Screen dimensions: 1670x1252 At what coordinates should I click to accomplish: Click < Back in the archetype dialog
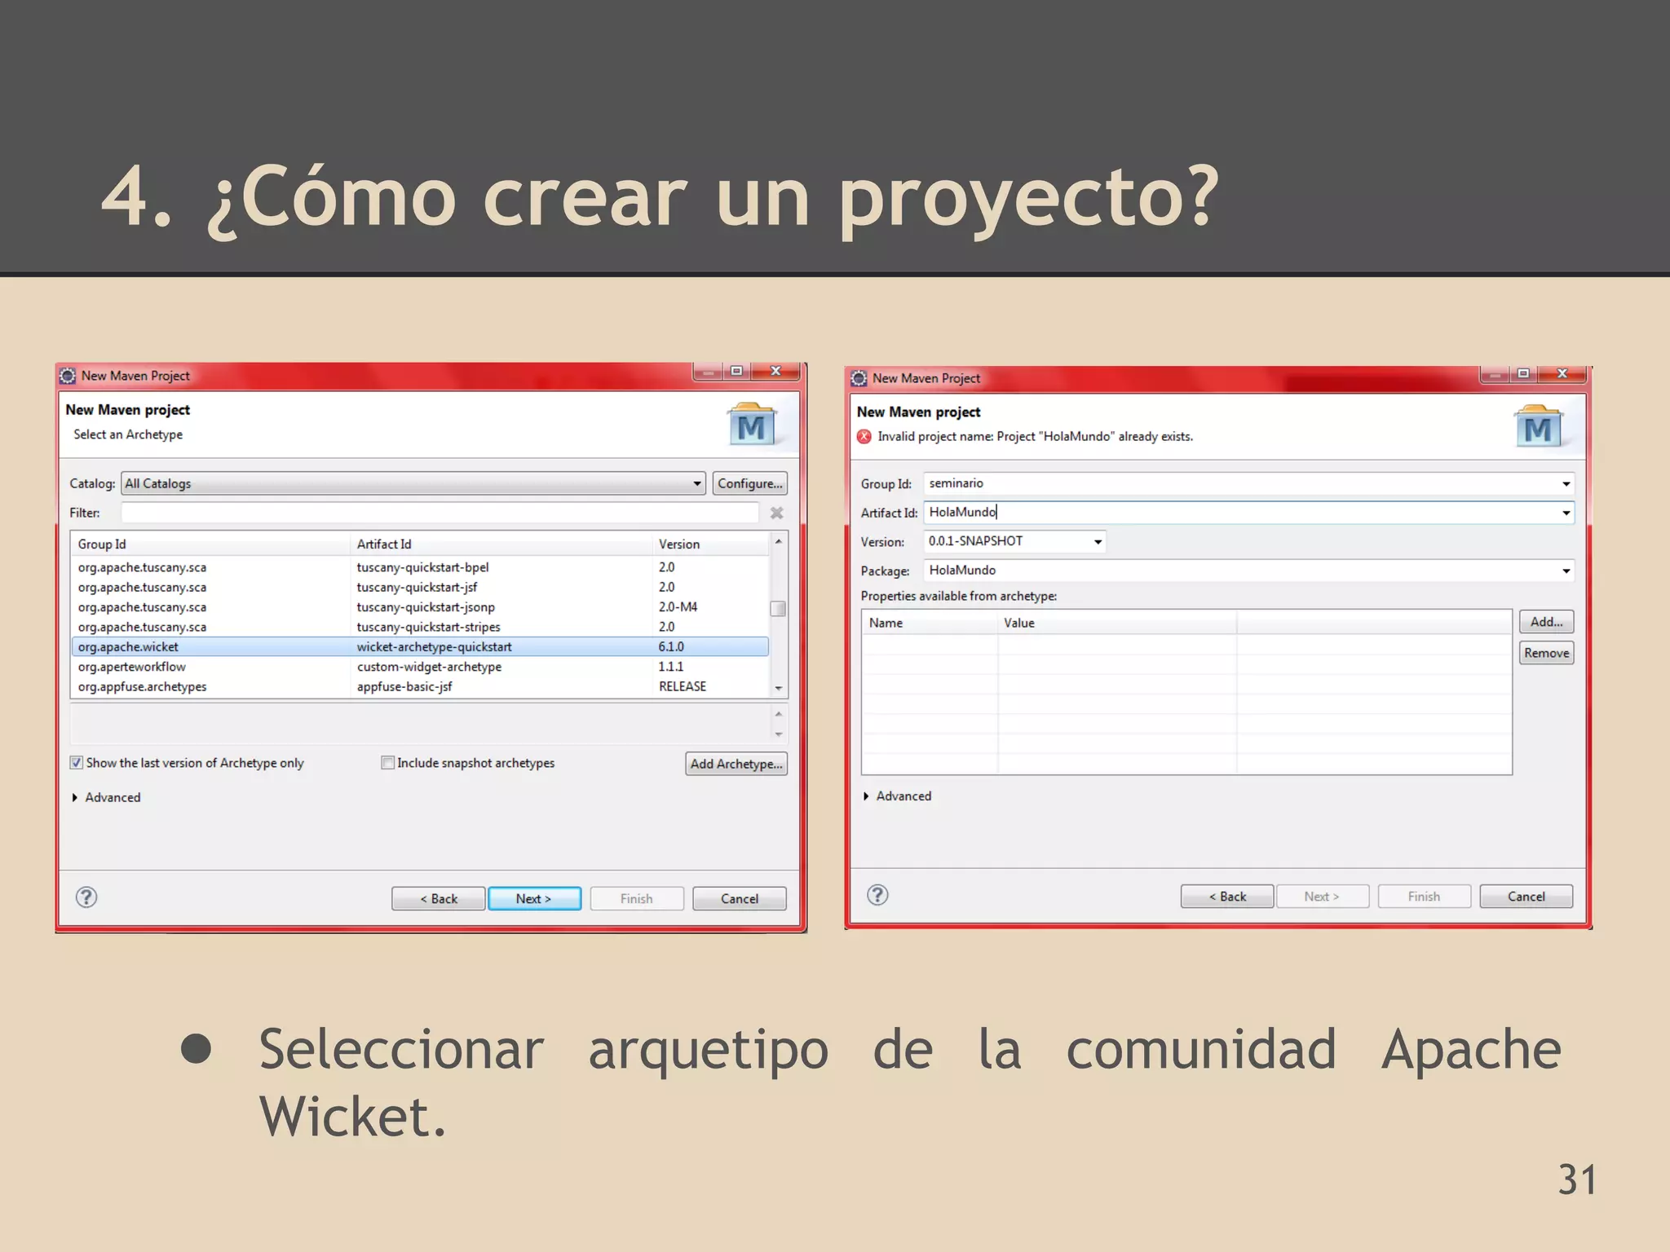[438, 898]
